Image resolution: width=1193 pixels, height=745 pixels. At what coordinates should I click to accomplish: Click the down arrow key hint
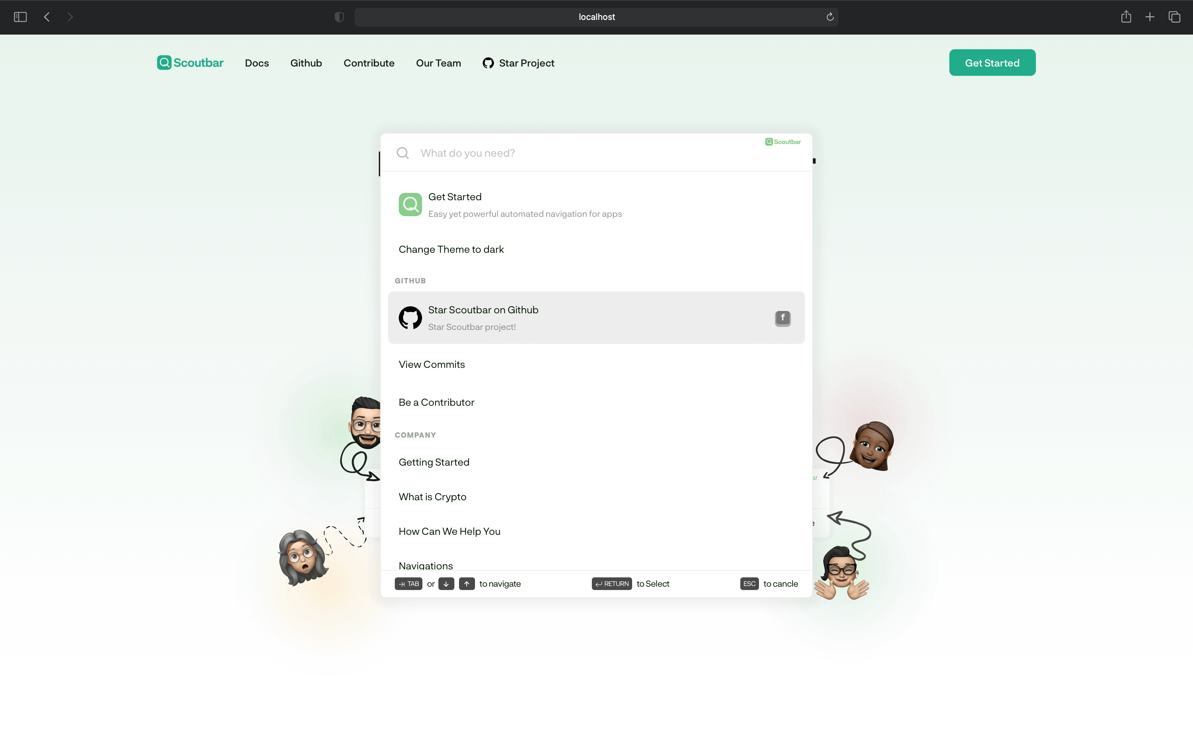tap(446, 584)
